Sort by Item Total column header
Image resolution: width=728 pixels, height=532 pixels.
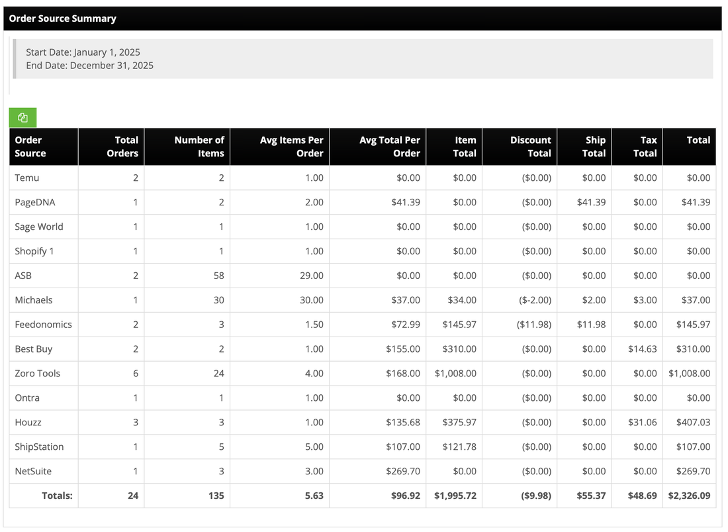coord(454,147)
